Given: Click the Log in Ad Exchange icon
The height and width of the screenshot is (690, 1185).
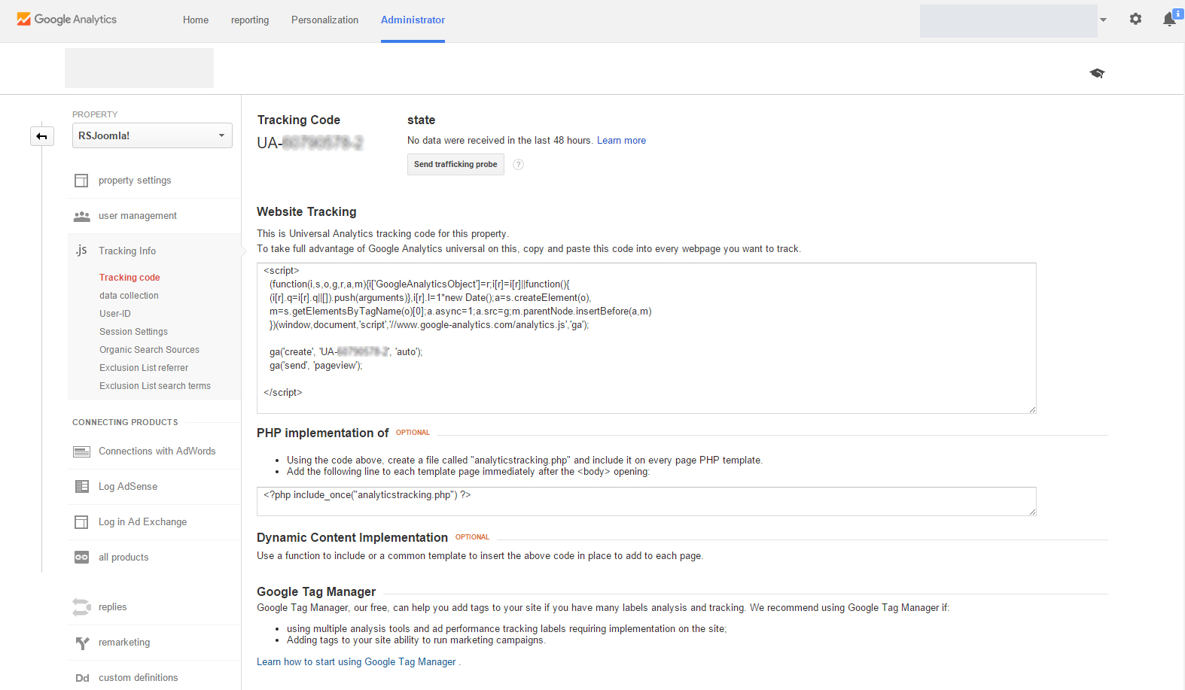Looking at the screenshot, I should click(81, 522).
